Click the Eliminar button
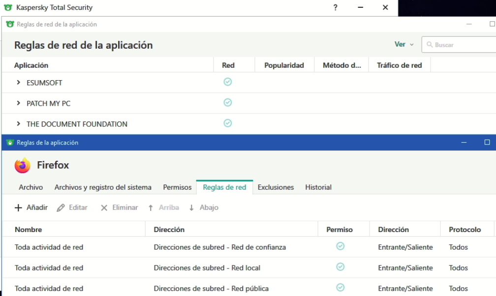496x296 pixels. (119, 208)
